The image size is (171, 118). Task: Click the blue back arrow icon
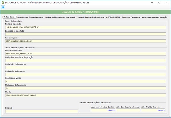point(3,7)
